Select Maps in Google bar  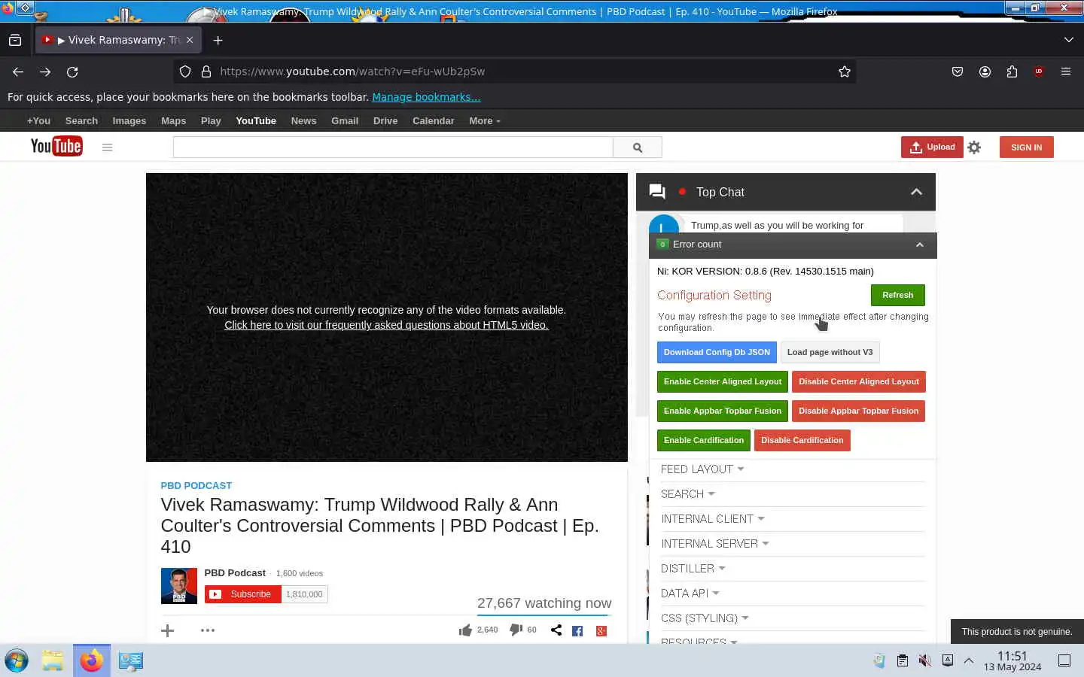[173, 121]
